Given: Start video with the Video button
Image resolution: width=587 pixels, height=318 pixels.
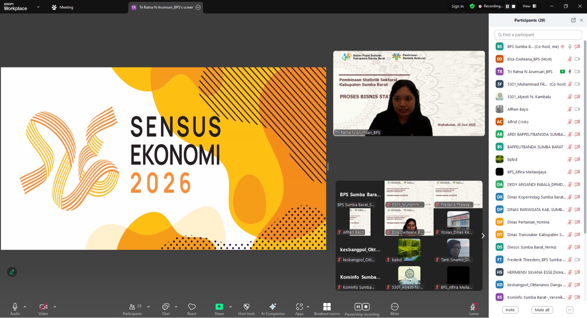Looking at the screenshot, I should click(43, 307).
